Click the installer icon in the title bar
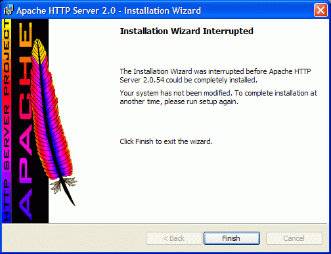The width and height of the screenshot is (331, 254). tap(9, 10)
